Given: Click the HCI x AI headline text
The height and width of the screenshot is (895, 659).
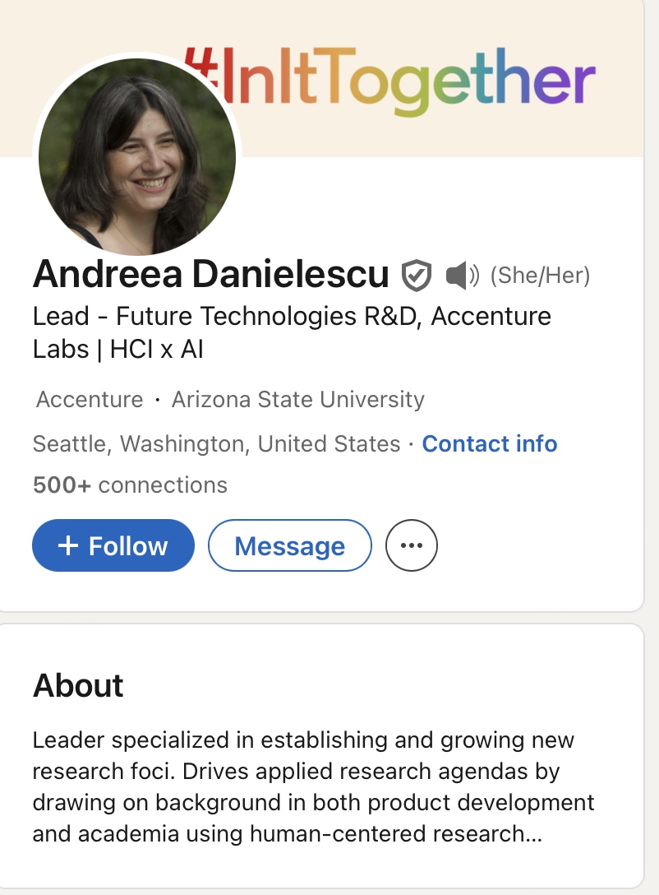Looking at the screenshot, I should [x=156, y=349].
